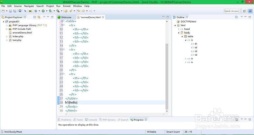Viewport: 254px width, 135px height.
Task: Open the Run dropdown arrow
Action: tap(47, 11)
